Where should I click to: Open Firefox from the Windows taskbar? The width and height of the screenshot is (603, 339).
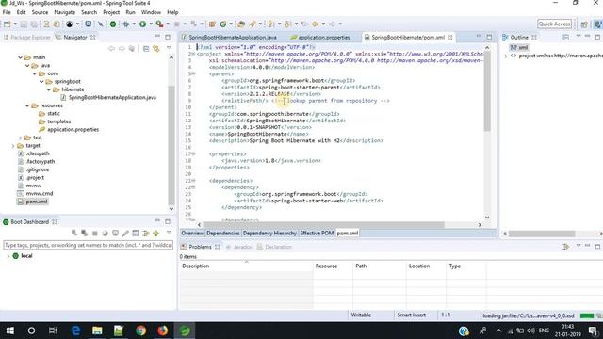(x=163, y=331)
